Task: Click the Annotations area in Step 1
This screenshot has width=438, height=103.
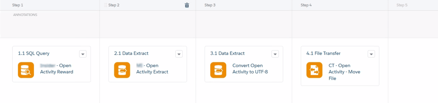Action: point(50,24)
